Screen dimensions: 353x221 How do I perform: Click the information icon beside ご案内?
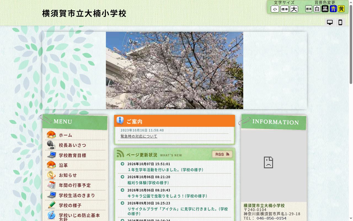pos(120,120)
